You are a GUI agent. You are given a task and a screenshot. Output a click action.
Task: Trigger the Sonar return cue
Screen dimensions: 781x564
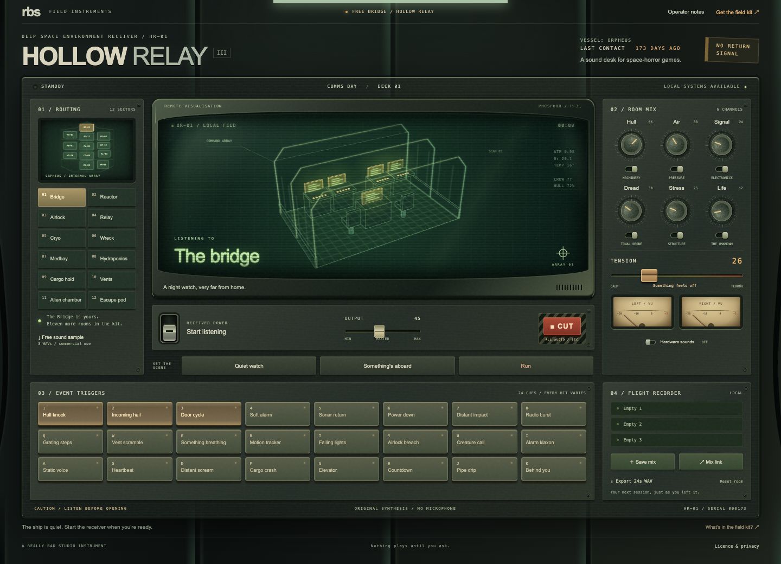click(x=346, y=414)
